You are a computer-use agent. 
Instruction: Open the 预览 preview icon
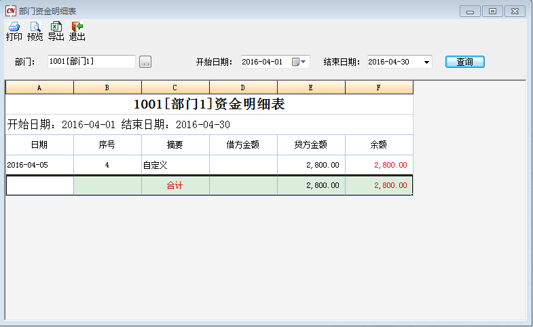(35, 31)
